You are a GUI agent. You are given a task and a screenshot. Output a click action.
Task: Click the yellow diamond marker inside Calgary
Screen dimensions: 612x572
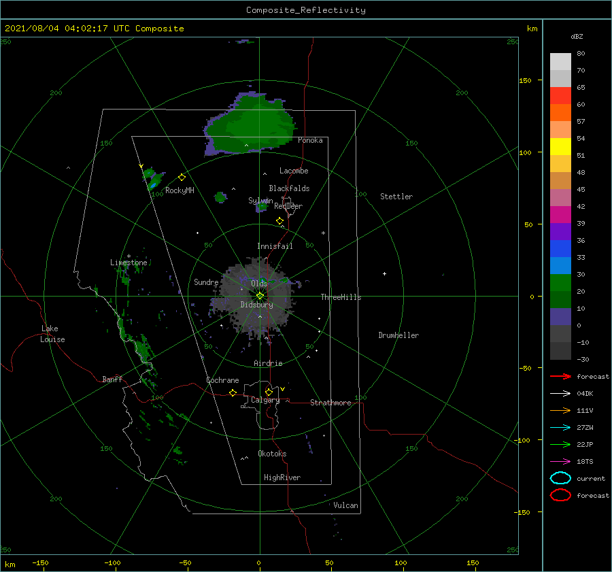[x=269, y=392]
